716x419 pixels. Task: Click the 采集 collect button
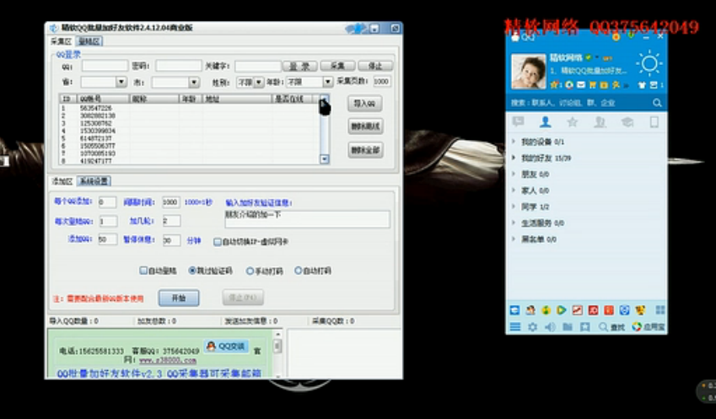pos(337,67)
